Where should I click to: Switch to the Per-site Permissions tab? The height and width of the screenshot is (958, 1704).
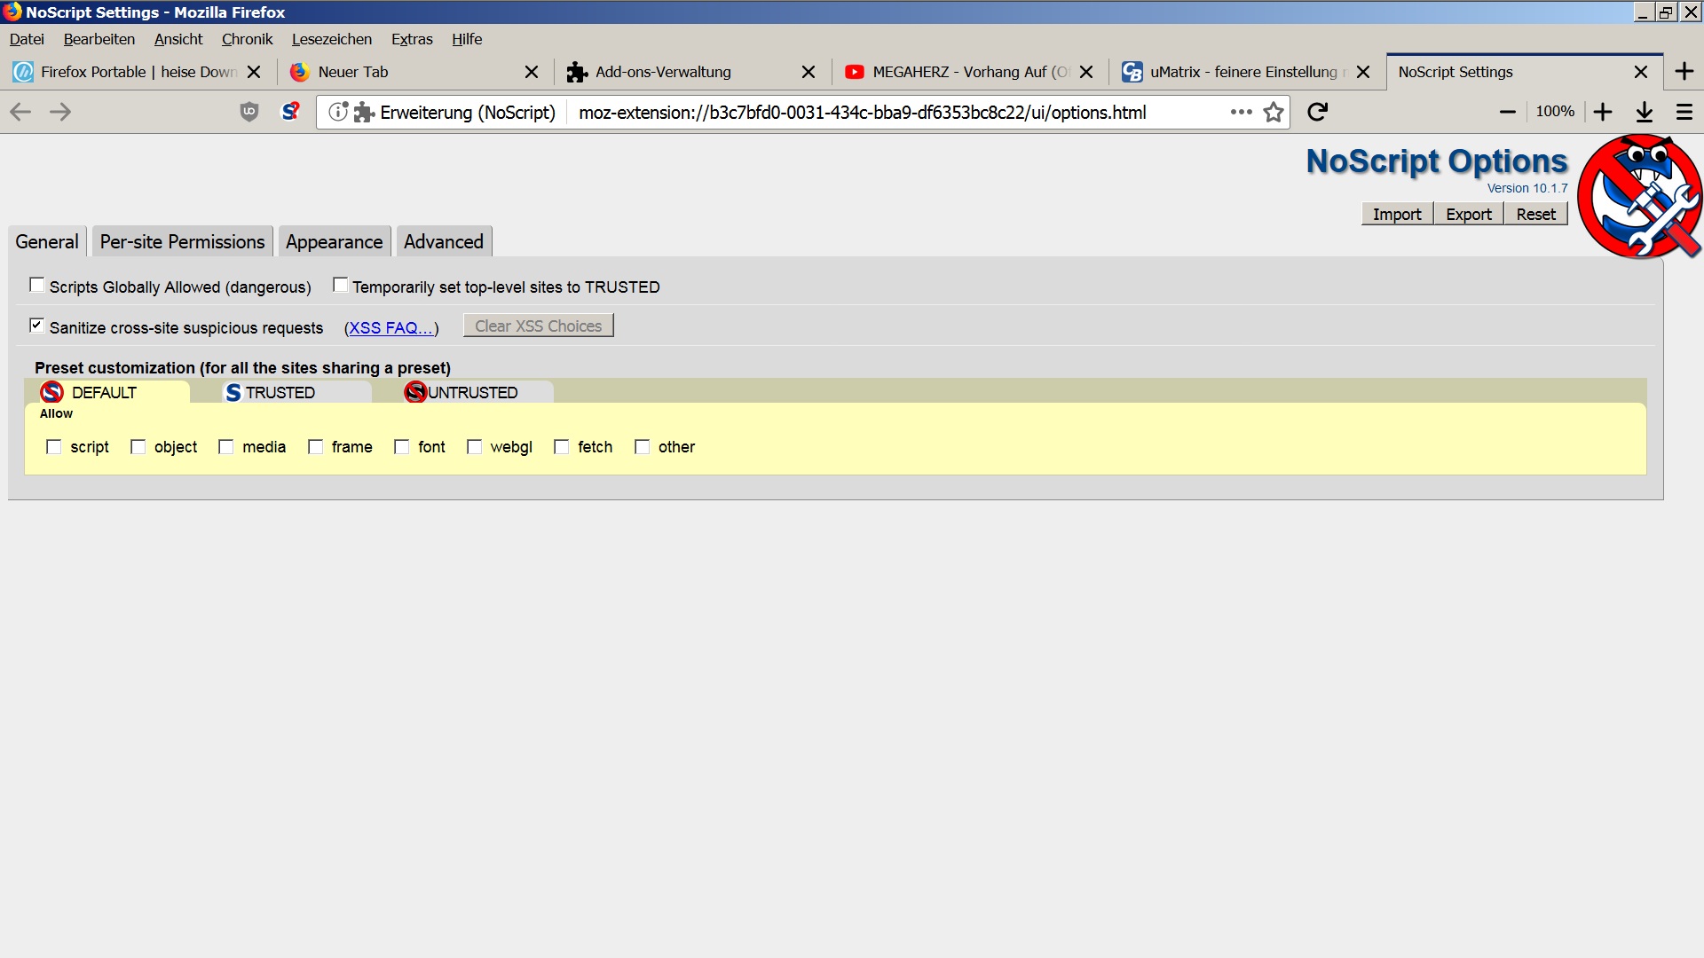[x=182, y=241]
